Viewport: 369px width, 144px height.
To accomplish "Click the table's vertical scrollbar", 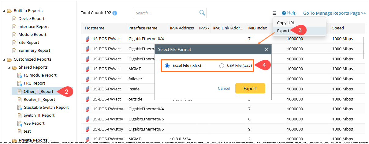I will click(364, 47).
